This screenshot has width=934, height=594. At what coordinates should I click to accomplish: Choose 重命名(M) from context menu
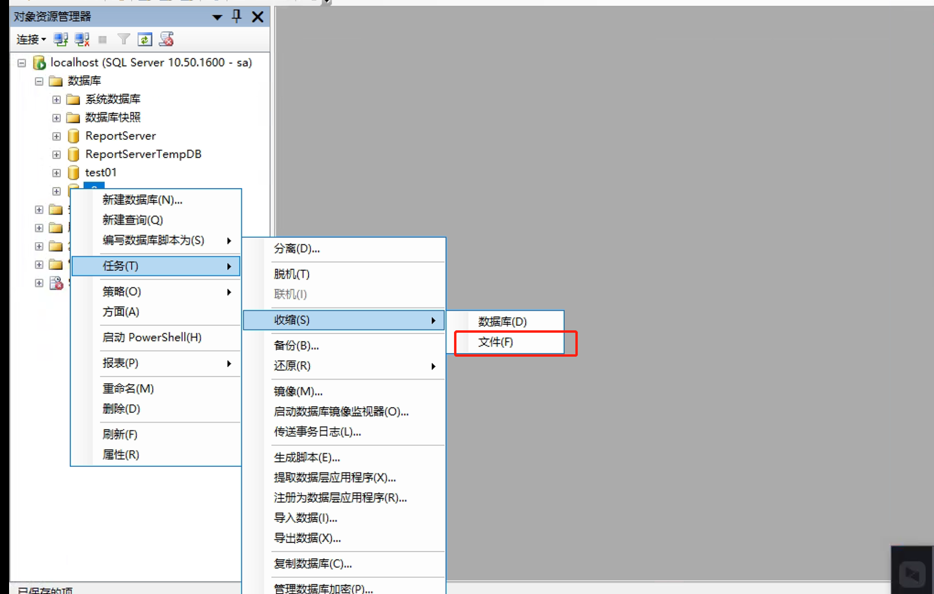[x=156, y=389]
